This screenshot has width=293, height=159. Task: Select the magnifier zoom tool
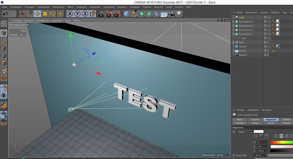coord(30,14)
